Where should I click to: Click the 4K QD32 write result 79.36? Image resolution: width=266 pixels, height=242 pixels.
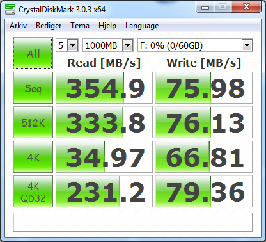[204, 191]
